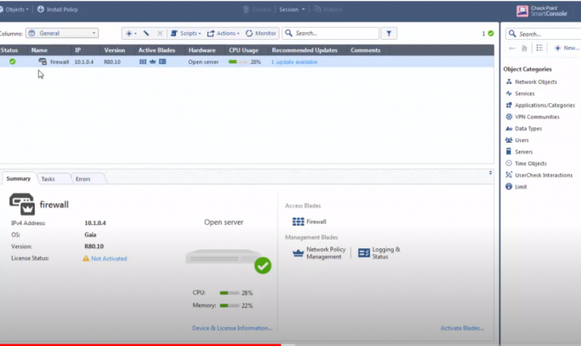Image resolution: width=581 pixels, height=346 pixels.
Task: Click the firewall gateway icon in the table row
Action: pos(42,61)
